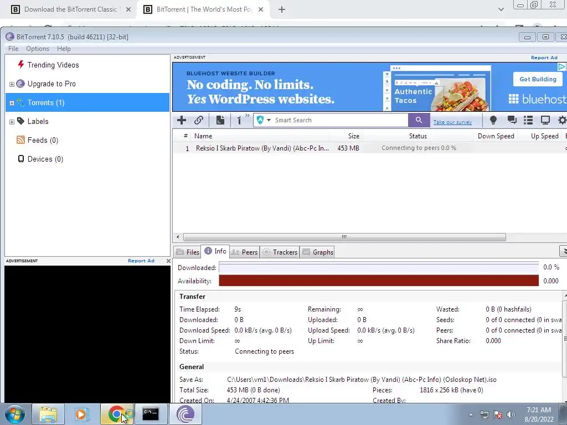567x425 pixels.
Task: Select Feeds (0) in the sidebar
Action: pos(43,140)
